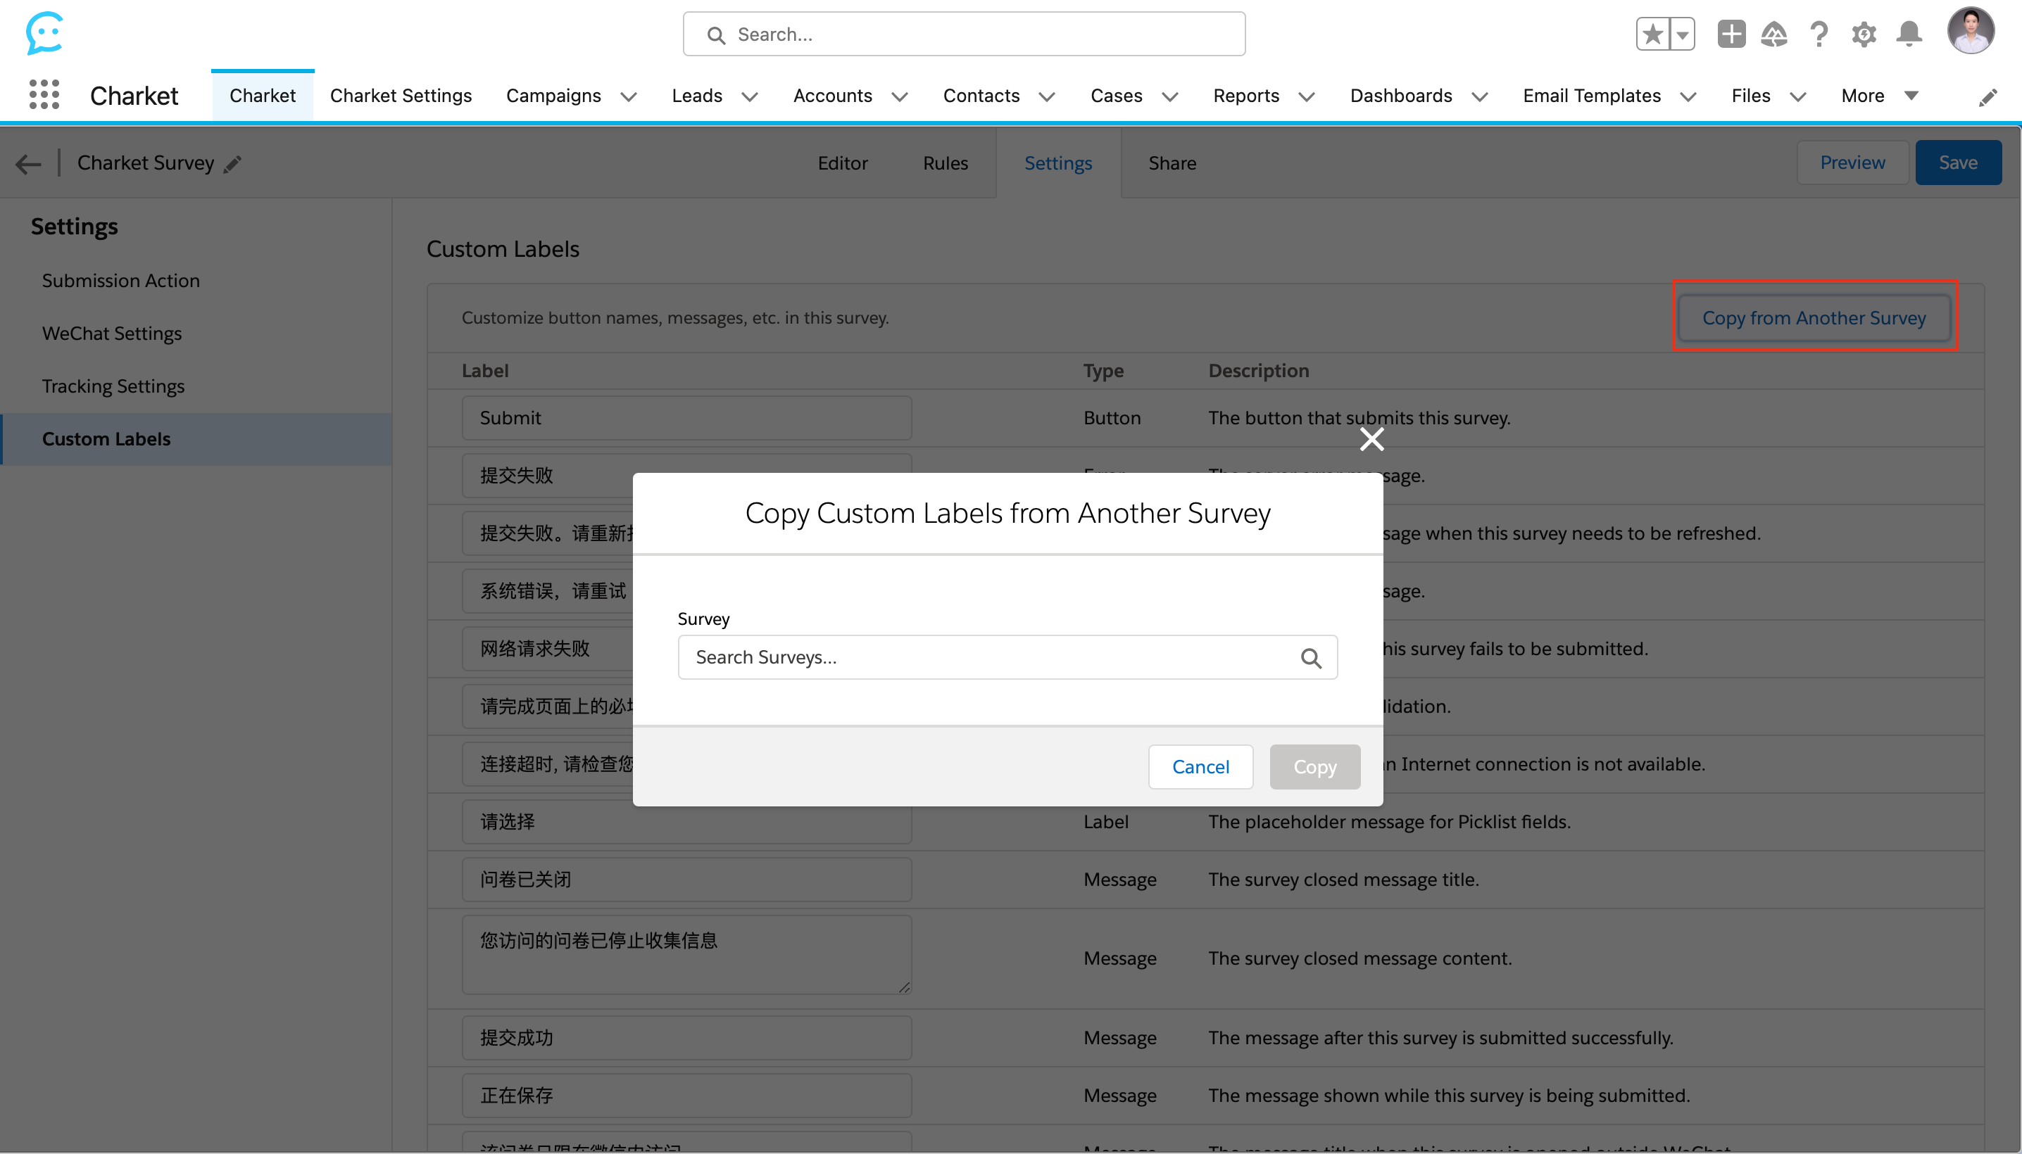Open the Setup gear icon
Viewport: 2022px width, 1154px height.
tap(1864, 34)
